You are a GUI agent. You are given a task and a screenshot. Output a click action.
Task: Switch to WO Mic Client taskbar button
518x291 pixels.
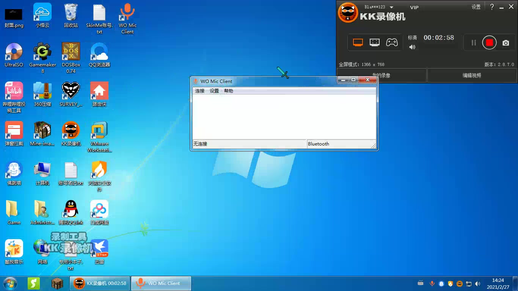tap(161, 283)
